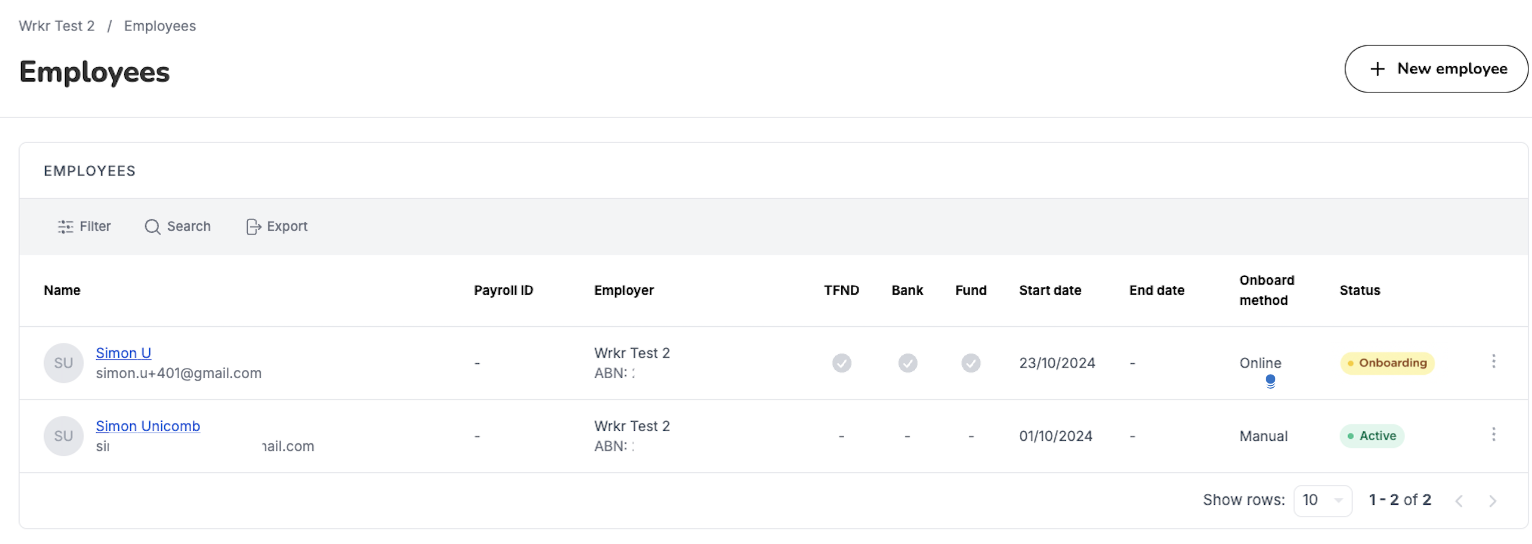
Task: Open Simon U's employee profile link
Action: 124,353
